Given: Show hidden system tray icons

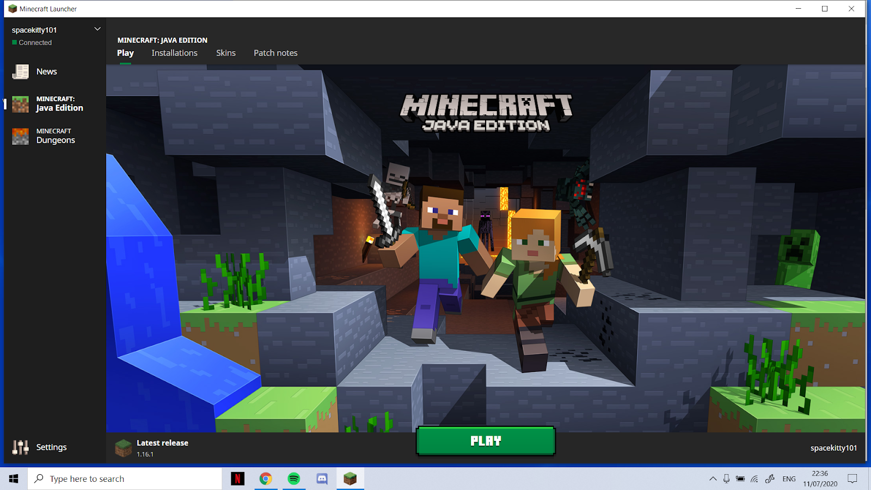Looking at the screenshot, I should tap(713, 479).
